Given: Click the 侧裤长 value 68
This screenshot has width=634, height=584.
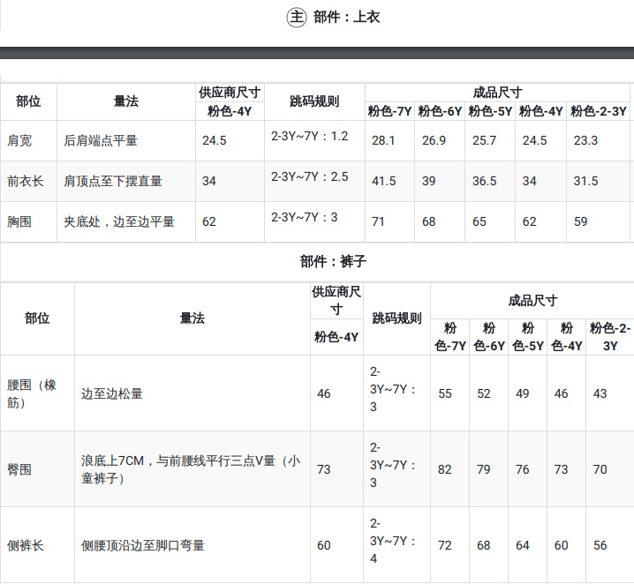Looking at the screenshot, I should (484, 545).
